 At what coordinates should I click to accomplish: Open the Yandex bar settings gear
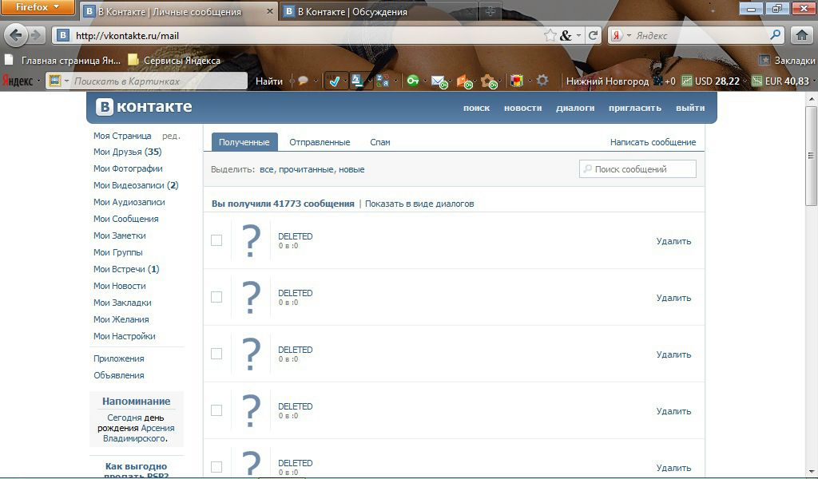542,81
